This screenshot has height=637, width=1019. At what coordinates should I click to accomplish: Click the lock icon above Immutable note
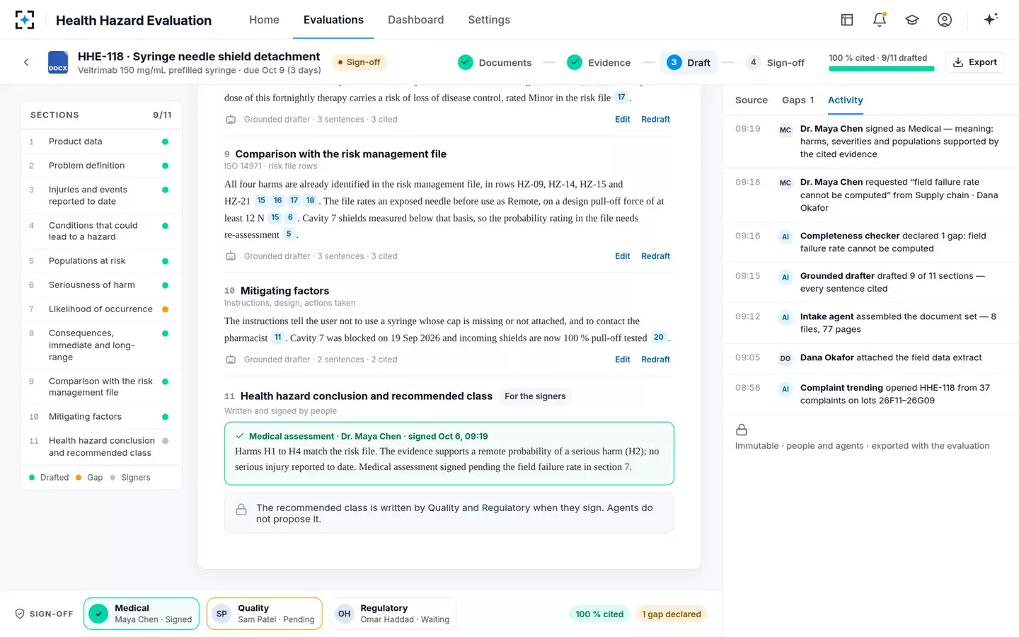(x=742, y=430)
